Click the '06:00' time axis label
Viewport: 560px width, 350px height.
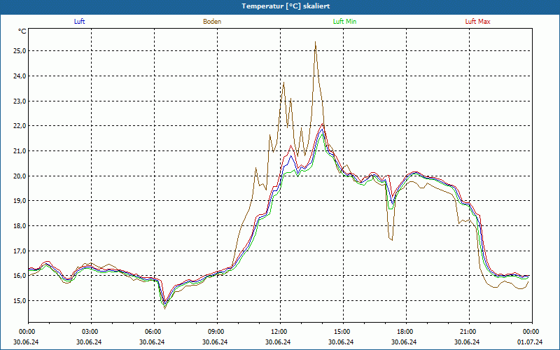click(154, 332)
